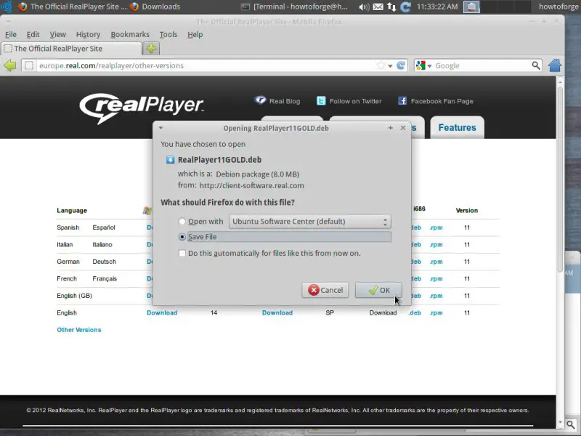This screenshot has height=436, width=581.
Task: Cancel the file download dialog
Action: tap(325, 290)
